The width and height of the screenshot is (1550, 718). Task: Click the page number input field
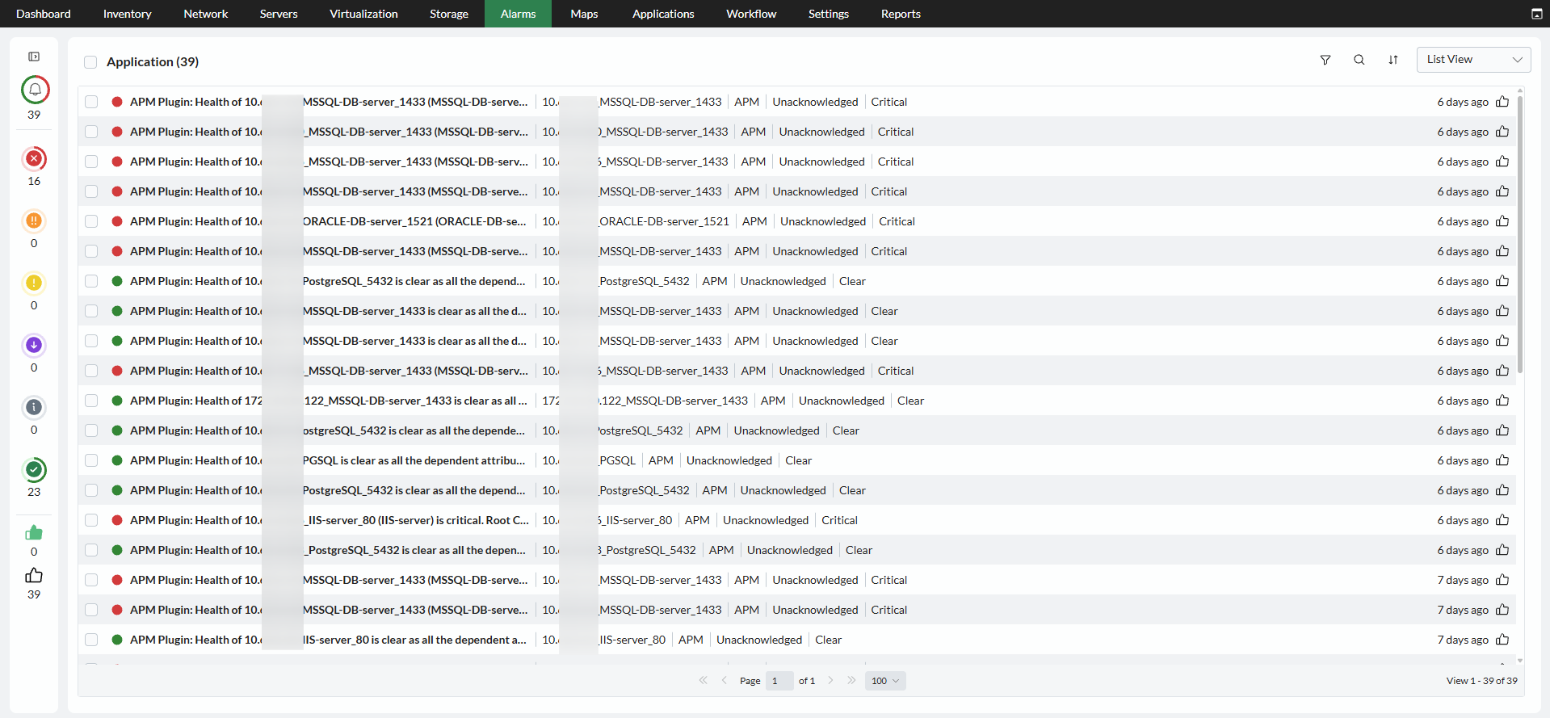click(x=779, y=681)
